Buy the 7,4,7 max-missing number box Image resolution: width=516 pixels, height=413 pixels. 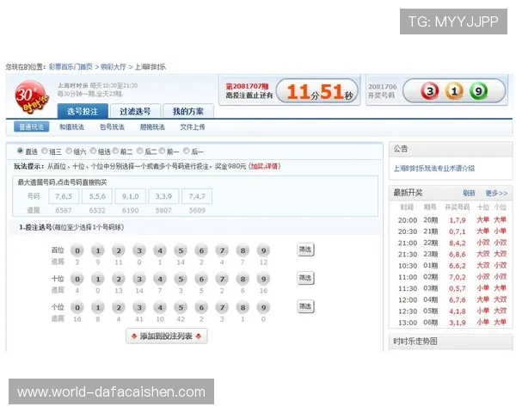(197, 196)
